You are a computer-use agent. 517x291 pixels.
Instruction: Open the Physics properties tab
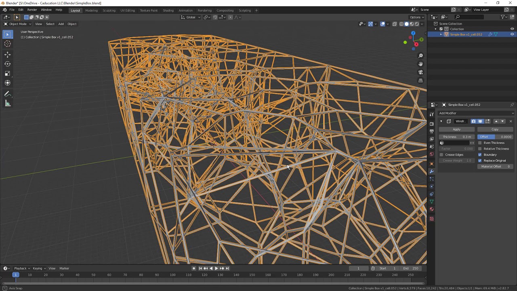click(x=431, y=187)
